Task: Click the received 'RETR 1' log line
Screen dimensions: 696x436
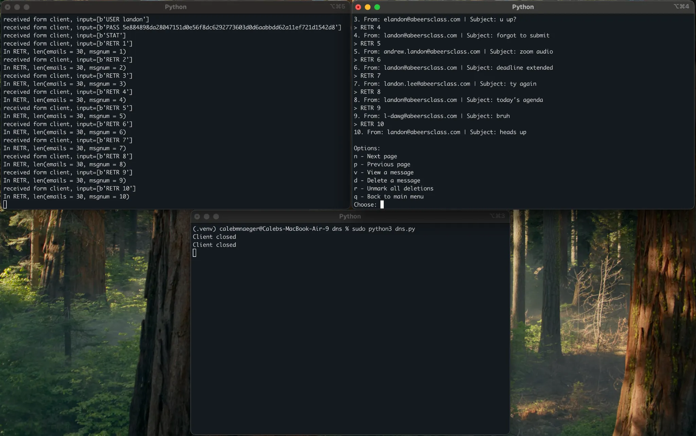Action: (68, 43)
